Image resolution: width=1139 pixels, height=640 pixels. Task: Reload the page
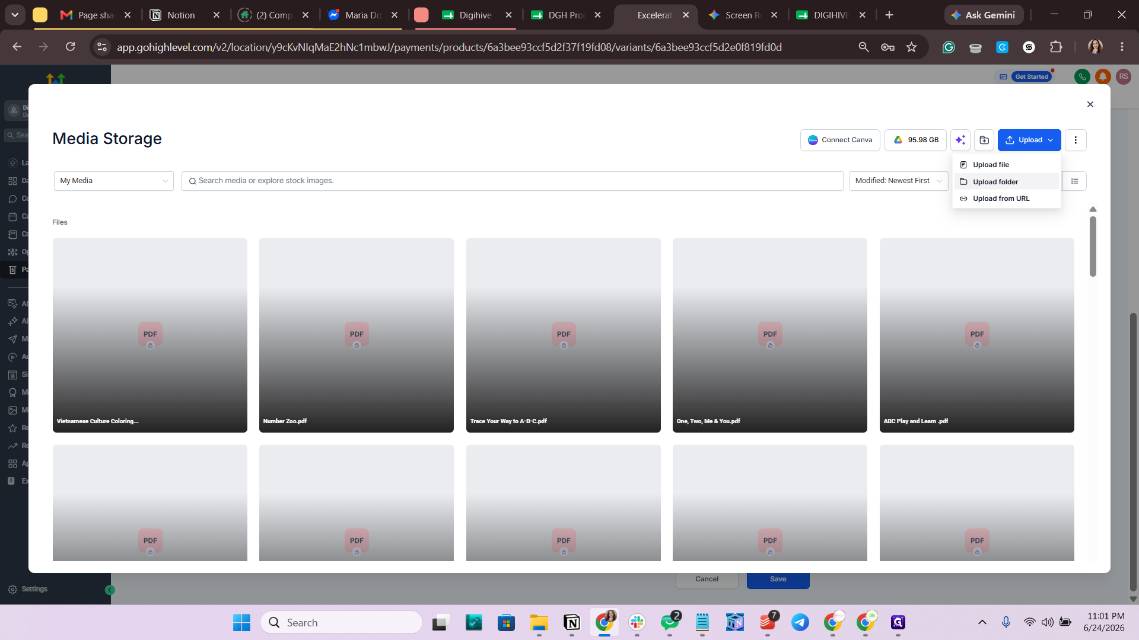pos(70,47)
